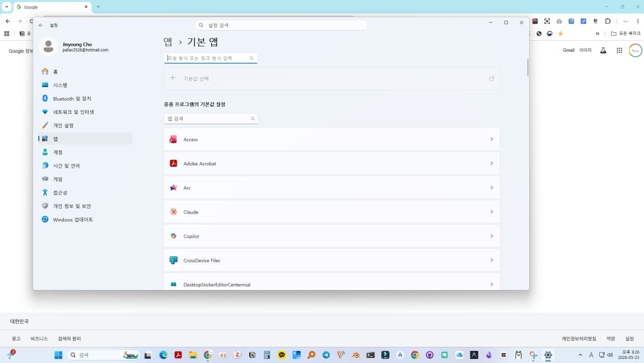Go back using the Settings back arrow
This screenshot has height=363, width=644.
[41, 25]
